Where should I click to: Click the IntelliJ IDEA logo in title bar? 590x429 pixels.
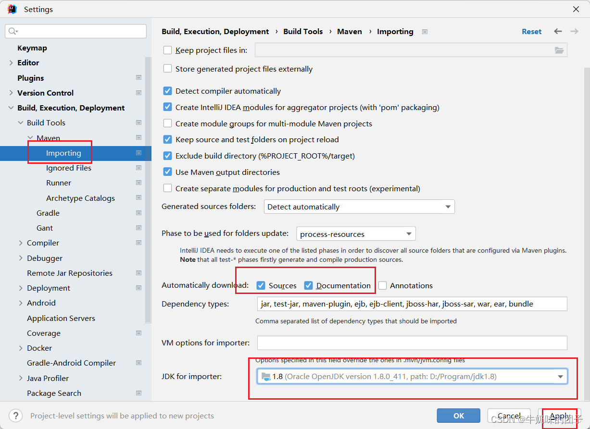[12, 9]
